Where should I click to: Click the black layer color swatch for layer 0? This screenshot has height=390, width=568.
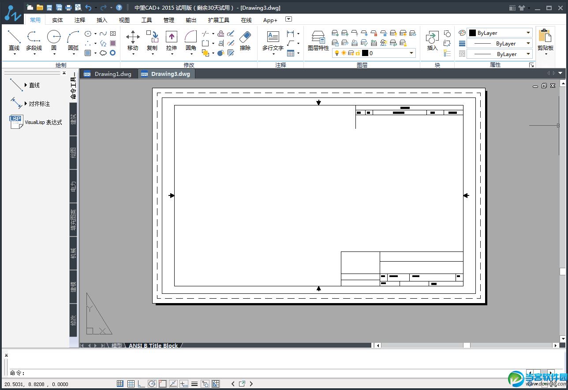[365, 53]
